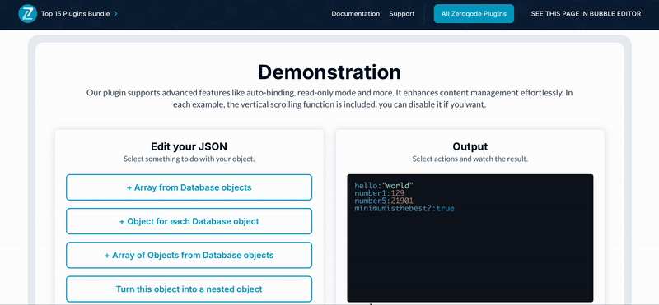Click the hello:"world" line in Output
This screenshot has width=659, height=305.
point(384,186)
